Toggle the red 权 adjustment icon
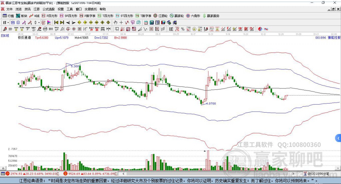The height and width of the screenshot is (184, 341). [x=43, y=23]
